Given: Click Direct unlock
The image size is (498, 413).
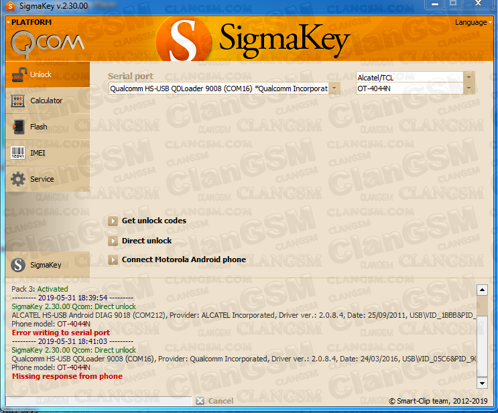Looking at the screenshot, I should (x=147, y=241).
